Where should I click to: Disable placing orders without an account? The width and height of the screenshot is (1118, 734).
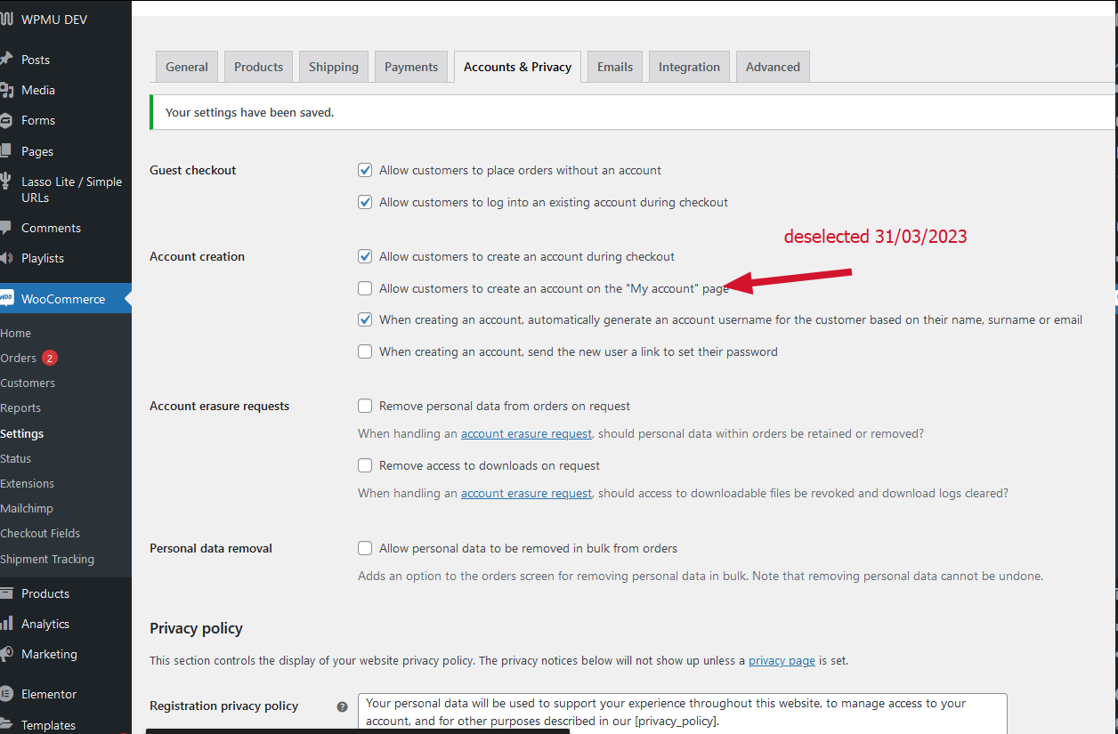[x=365, y=170]
